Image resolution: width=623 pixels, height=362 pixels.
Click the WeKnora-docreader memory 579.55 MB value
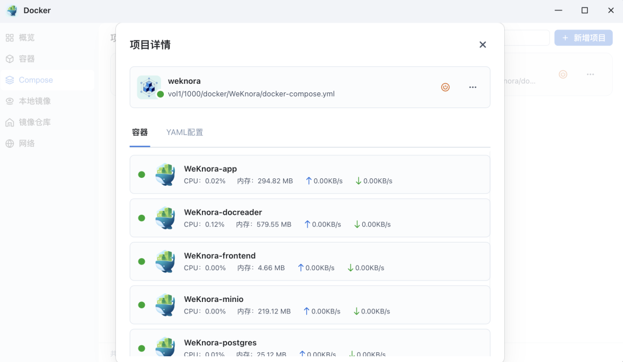point(274,225)
